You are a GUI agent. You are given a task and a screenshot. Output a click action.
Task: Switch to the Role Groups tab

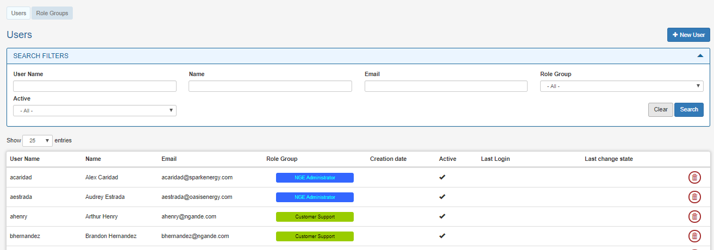pyautogui.click(x=52, y=13)
